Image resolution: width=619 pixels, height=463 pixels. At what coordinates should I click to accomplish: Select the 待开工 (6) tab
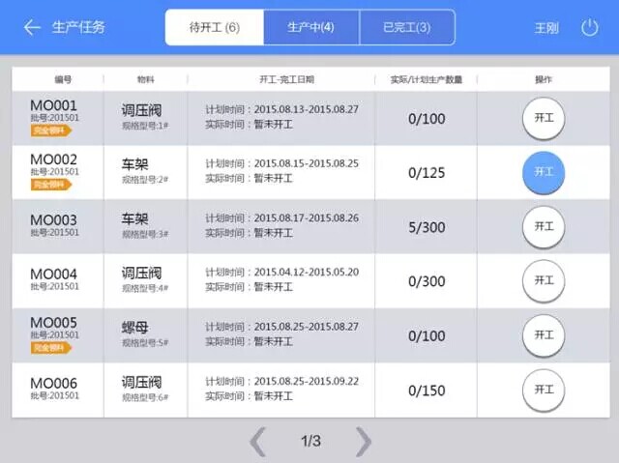[215, 27]
